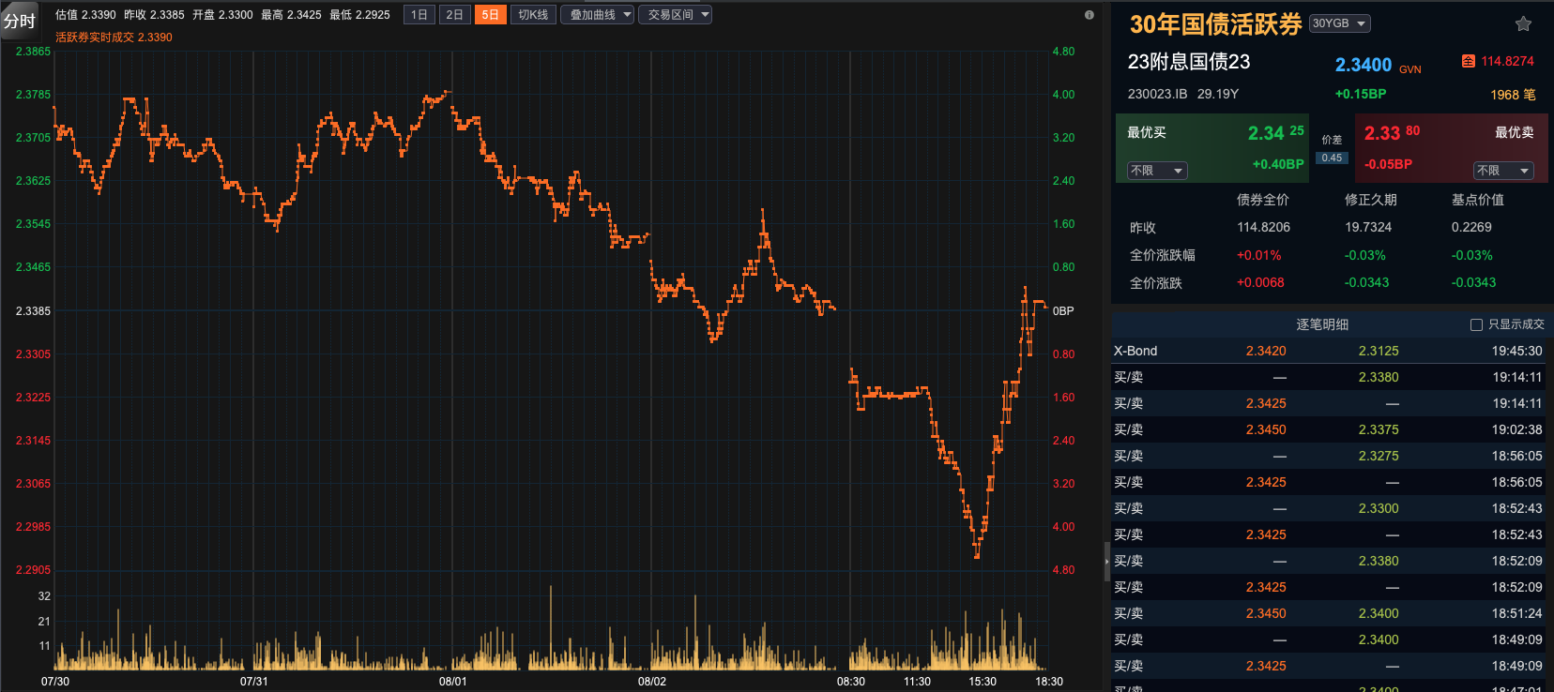The height and width of the screenshot is (692, 1554).
Task: Open the 不限 dropdown under 最优买
Action: (x=1156, y=171)
